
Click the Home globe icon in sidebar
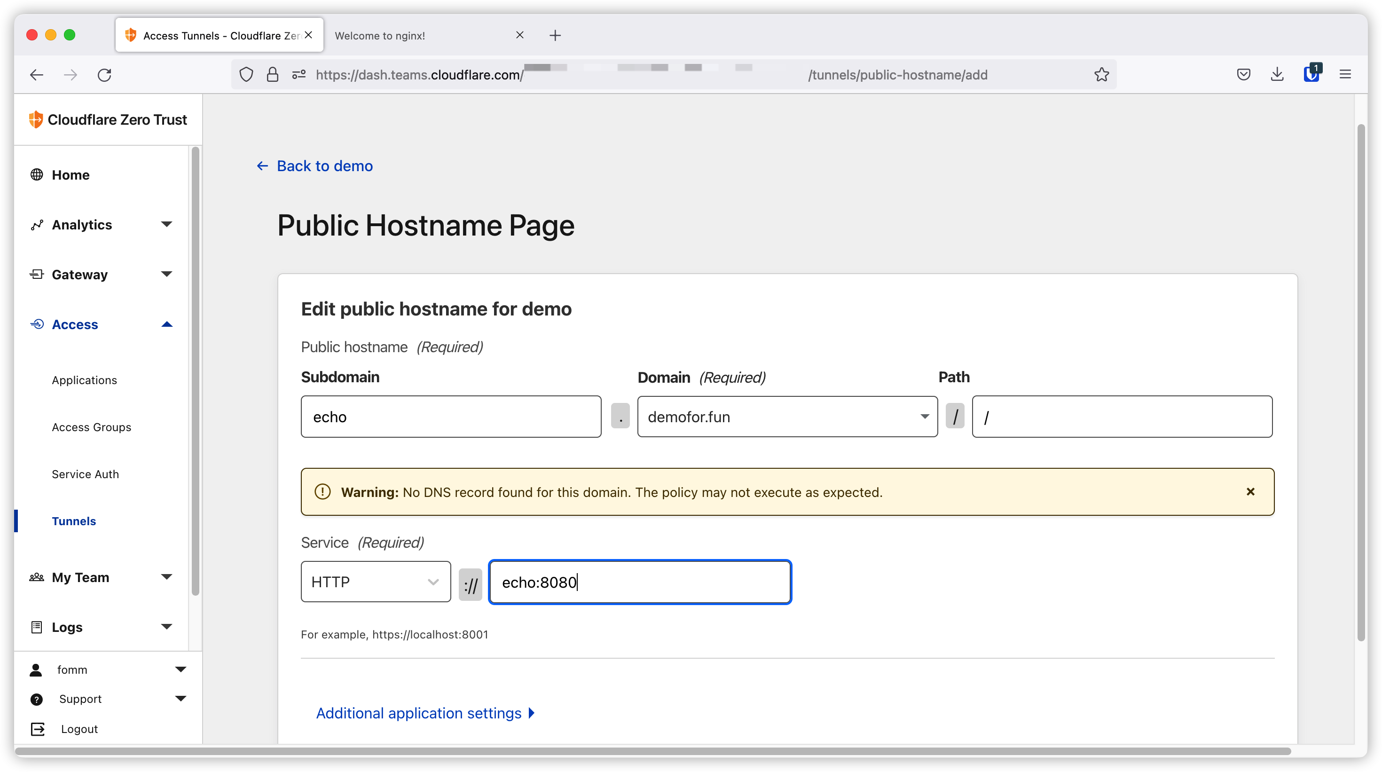tap(37, 175)
